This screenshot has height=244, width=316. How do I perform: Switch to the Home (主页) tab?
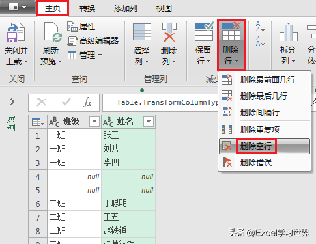53,8
